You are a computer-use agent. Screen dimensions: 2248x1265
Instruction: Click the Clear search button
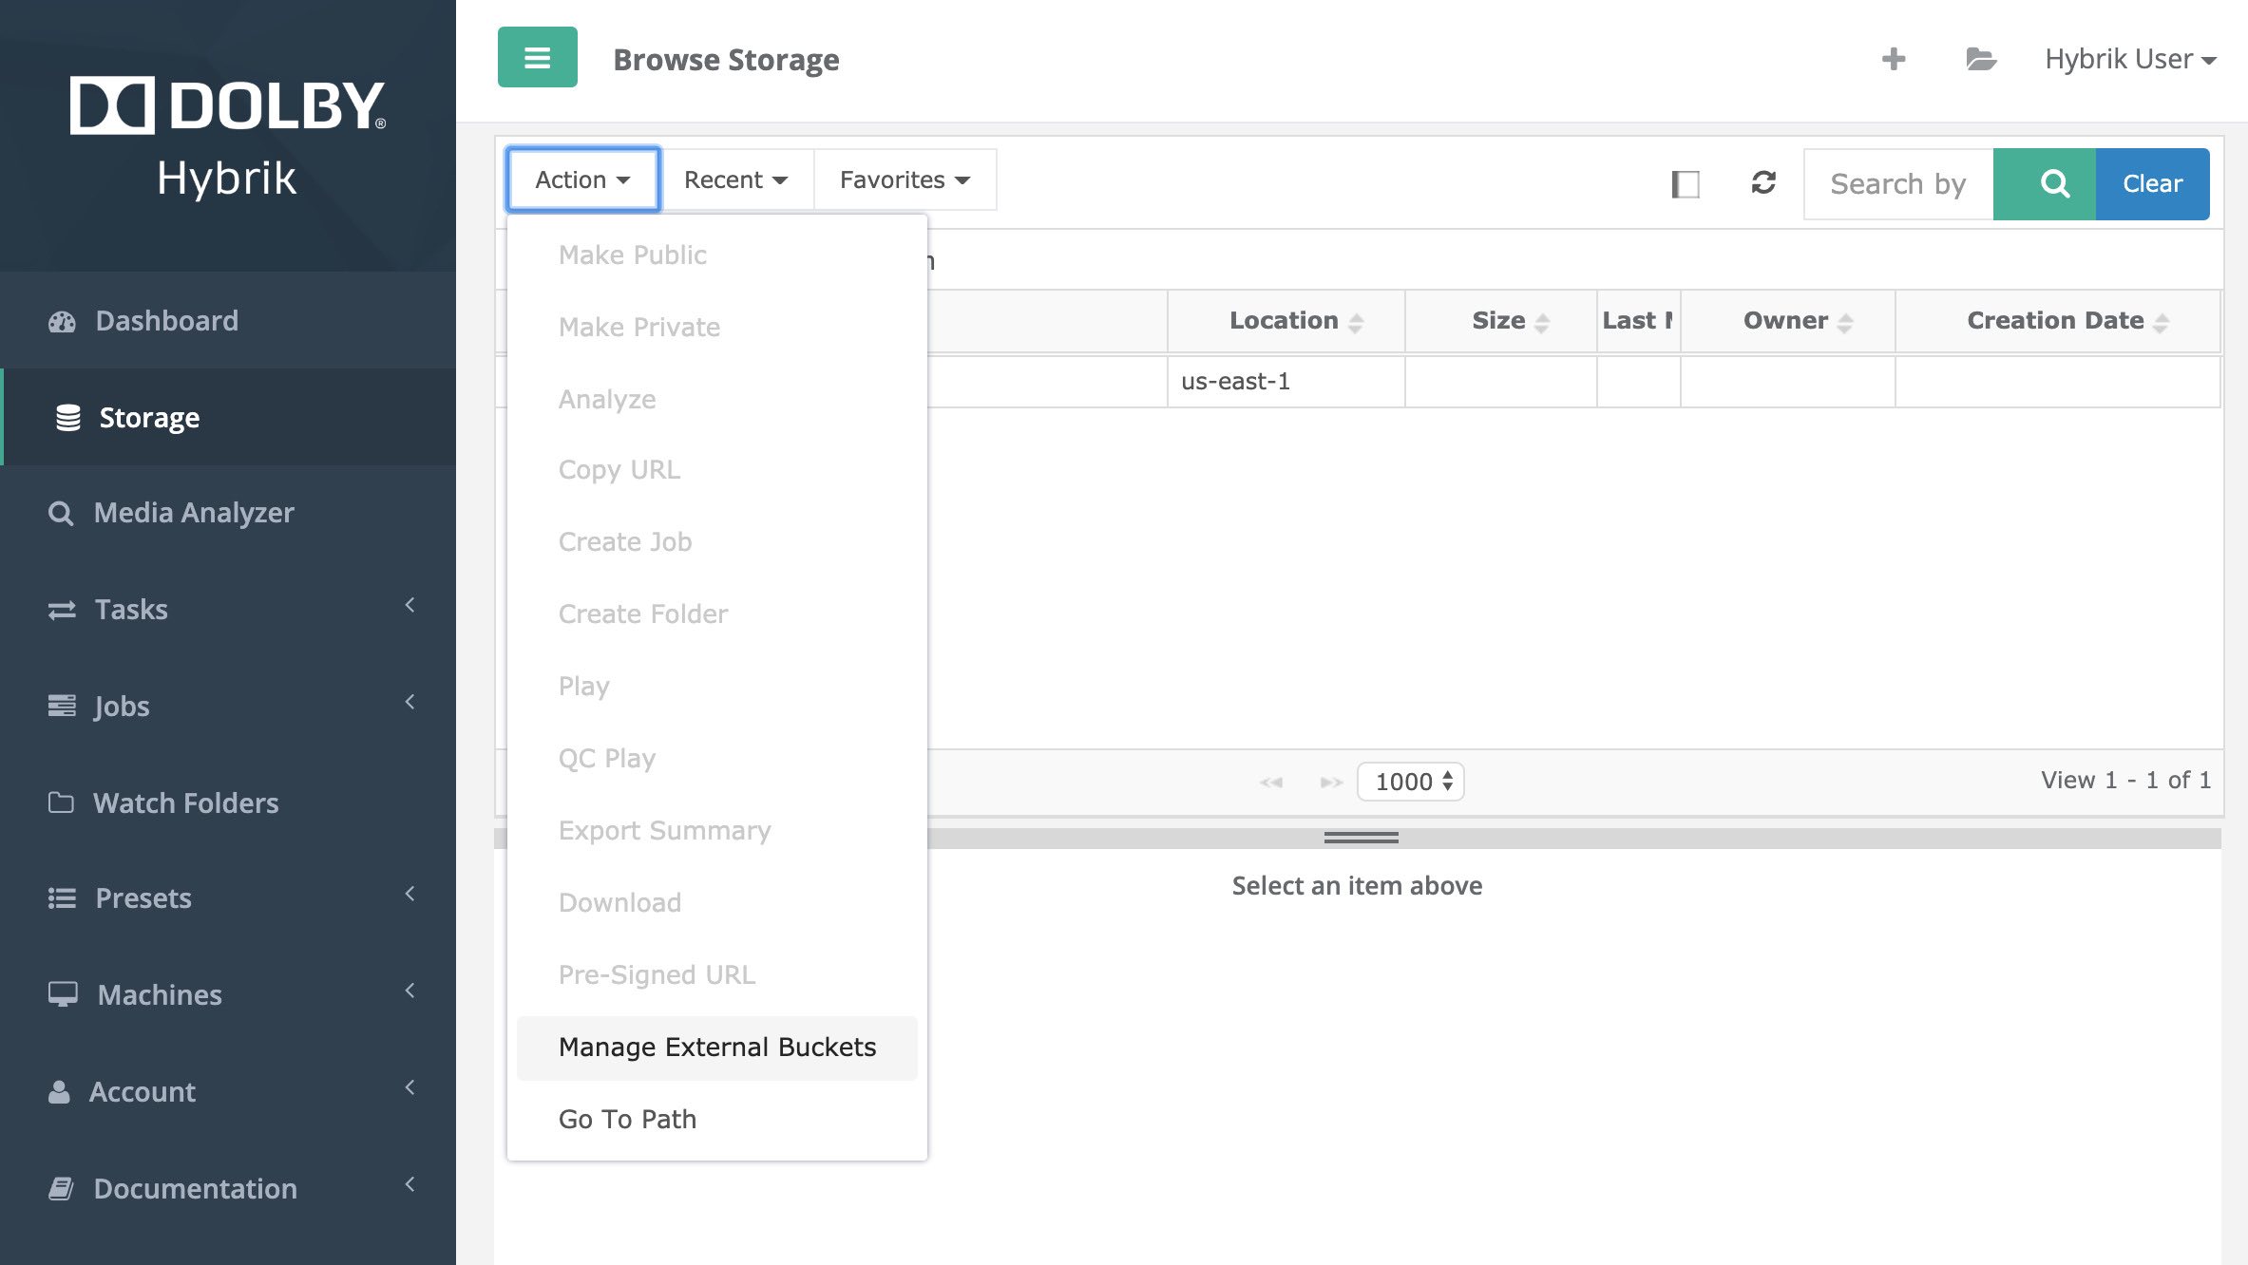tap(2152, 183)
